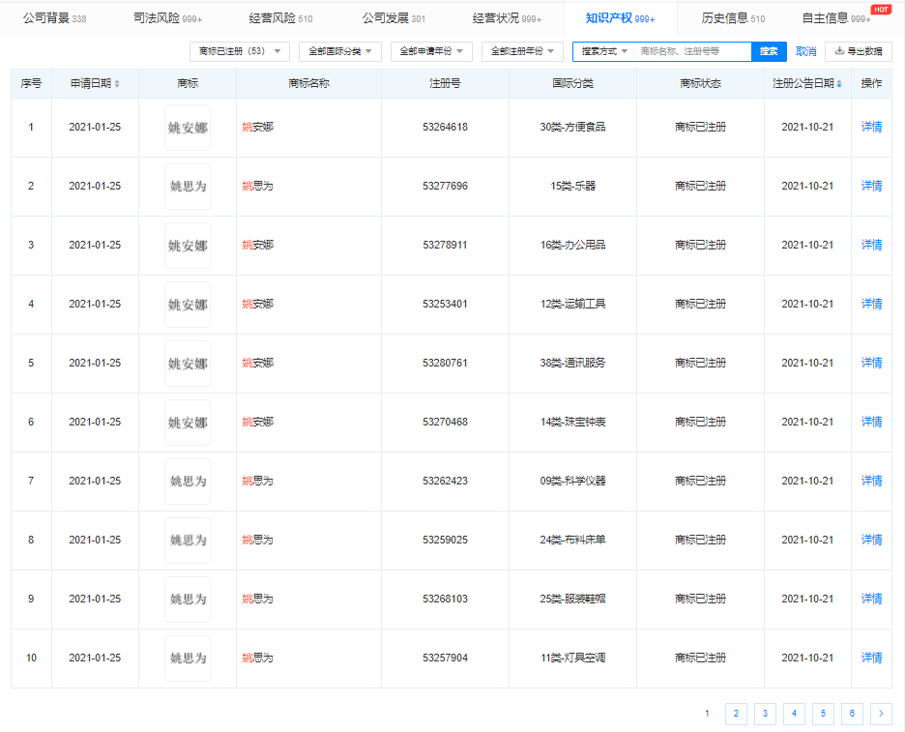This screenshot has width=905, height=732.
Task: Go to page 6 of results
Action: 852,714
